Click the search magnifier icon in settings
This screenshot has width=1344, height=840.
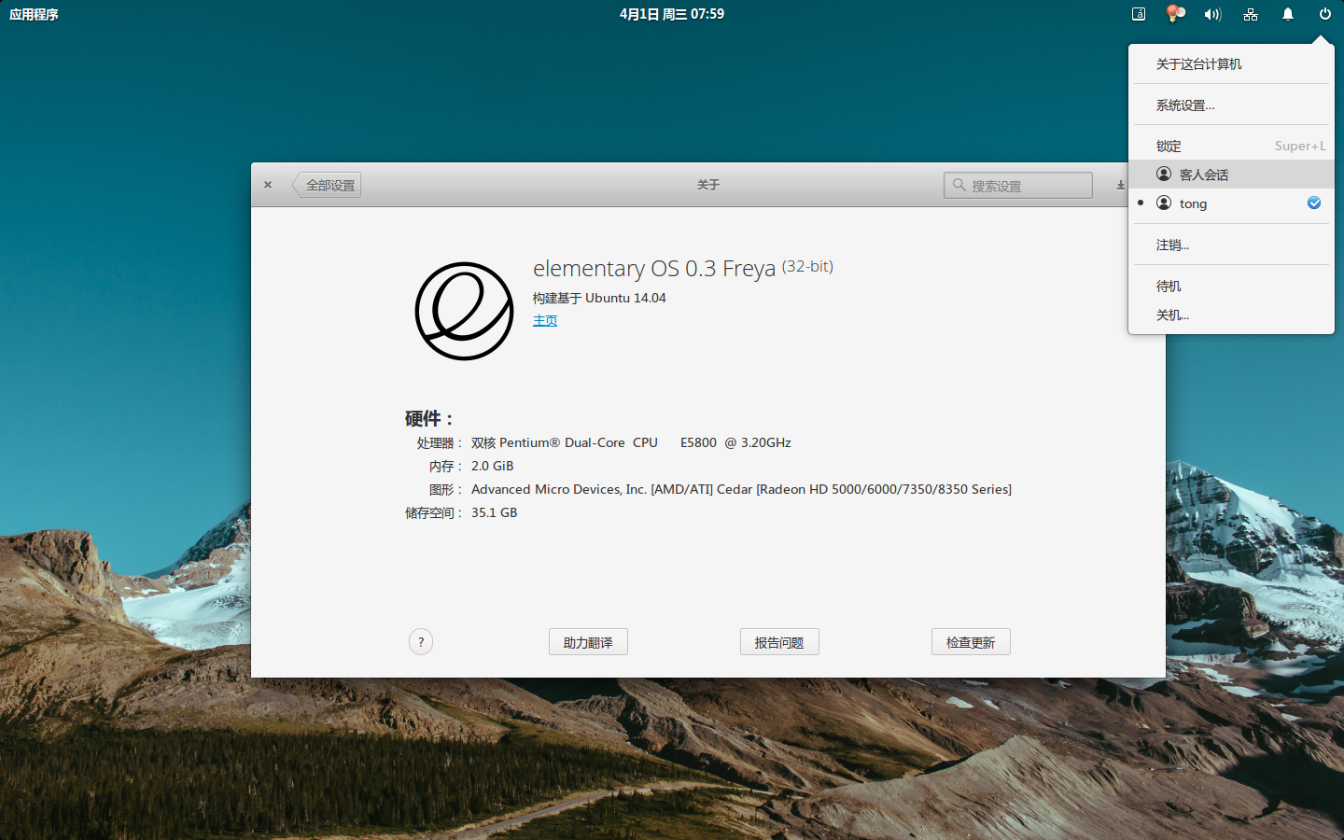pyautogui.click(x=959, y=185)
